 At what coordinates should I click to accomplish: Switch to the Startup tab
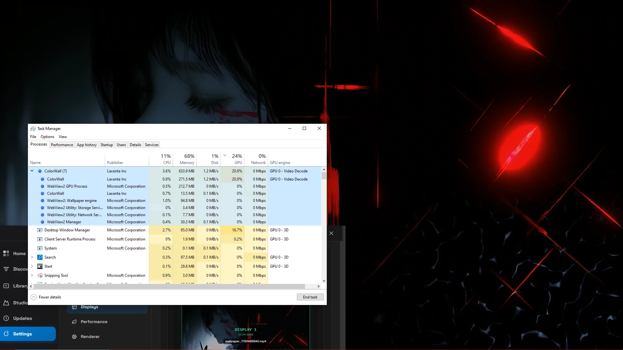pyautogui.click(x=106, y=145)
